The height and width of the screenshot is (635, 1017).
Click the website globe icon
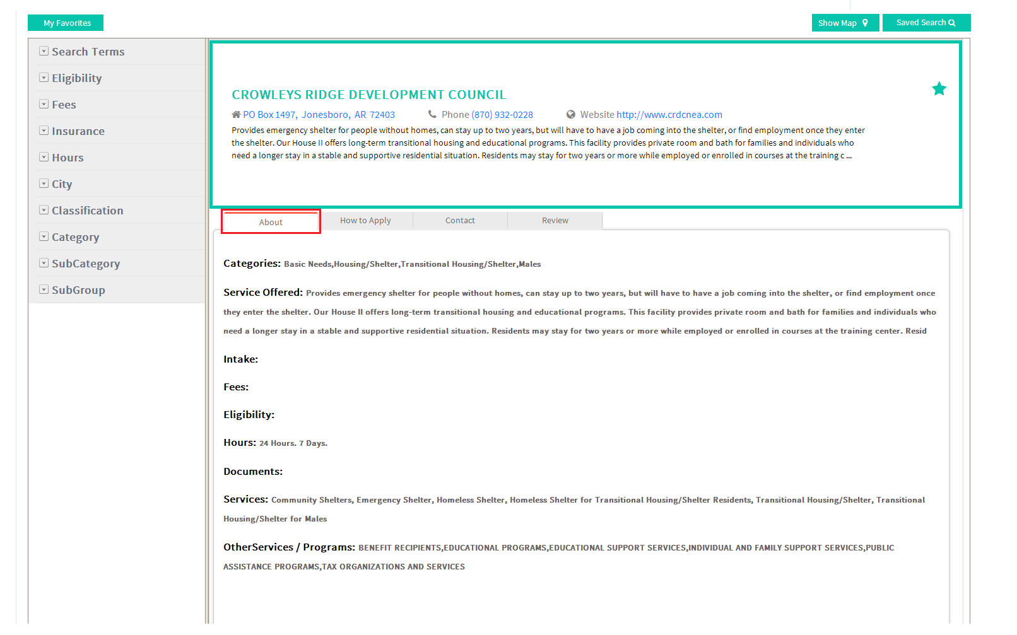click(x=571, y=115)
